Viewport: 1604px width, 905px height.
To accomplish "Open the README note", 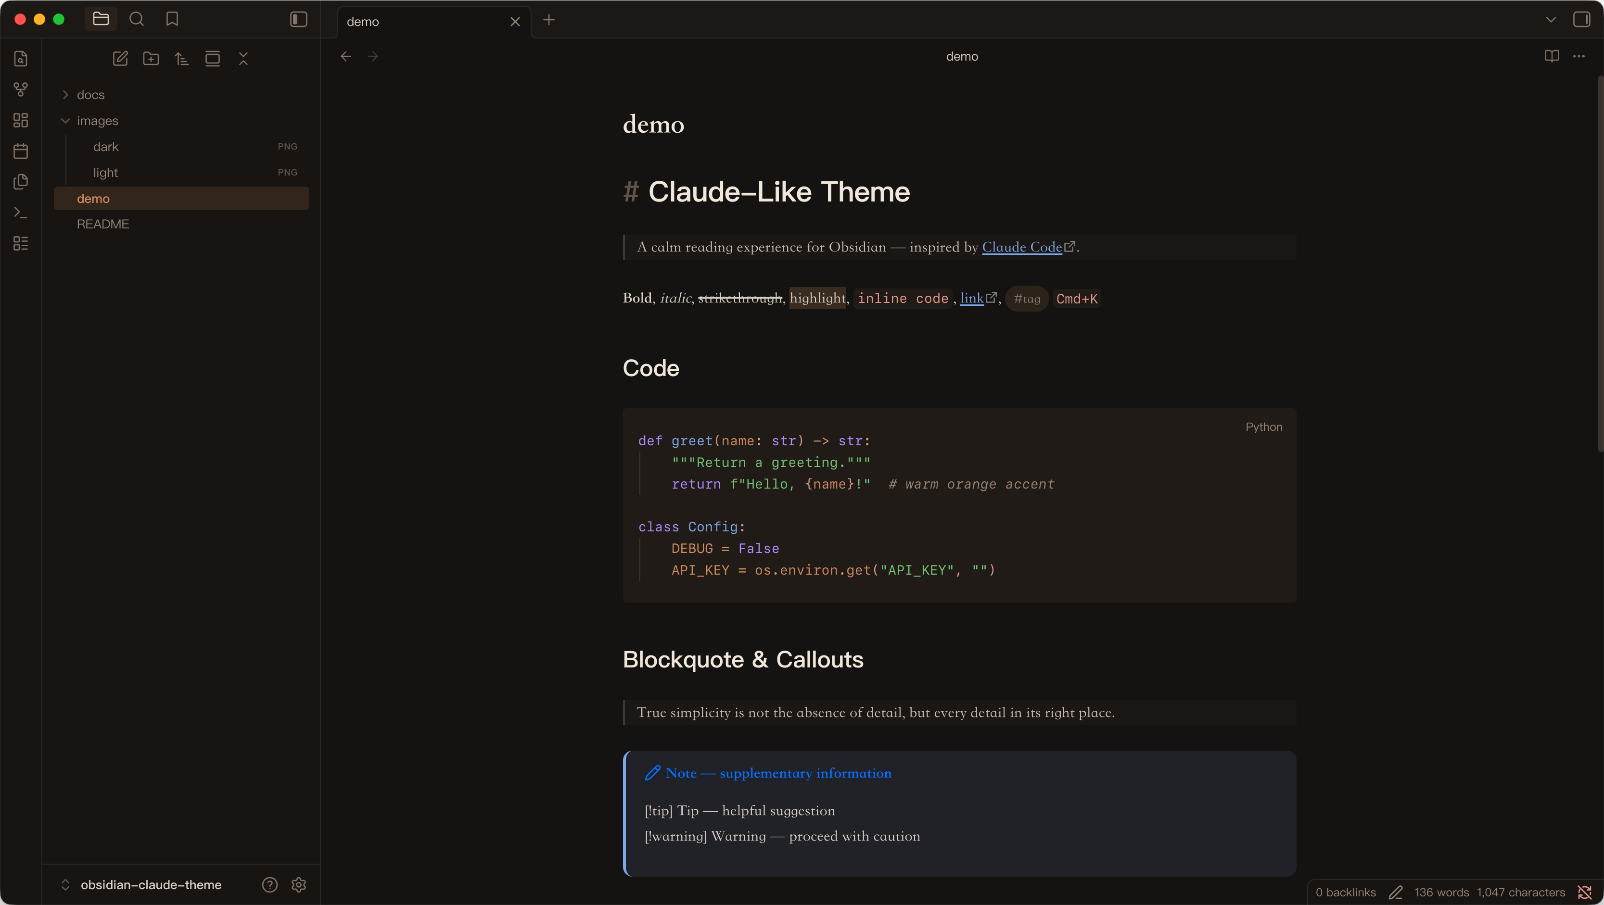I will point(181,224).
